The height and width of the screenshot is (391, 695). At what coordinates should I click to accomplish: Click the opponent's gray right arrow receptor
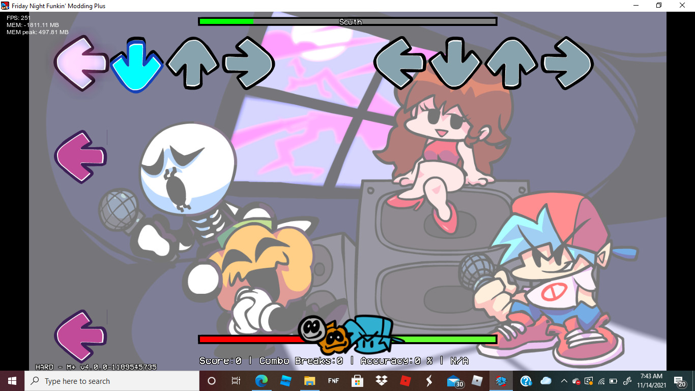click(249, 63)
